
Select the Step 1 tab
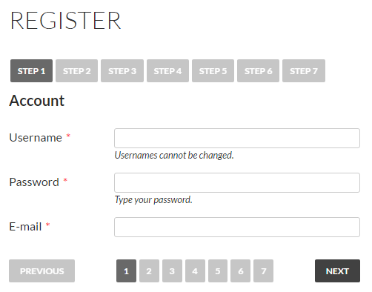point(31,71)
